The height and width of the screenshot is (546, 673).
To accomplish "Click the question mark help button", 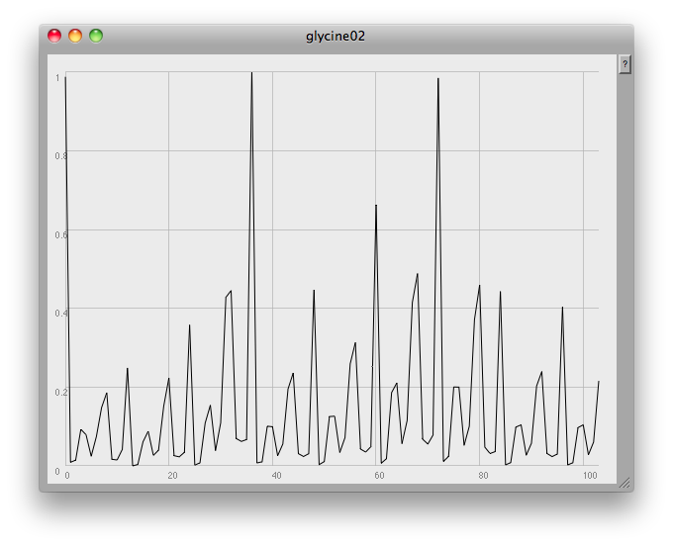I will click(x=625, y=63).
